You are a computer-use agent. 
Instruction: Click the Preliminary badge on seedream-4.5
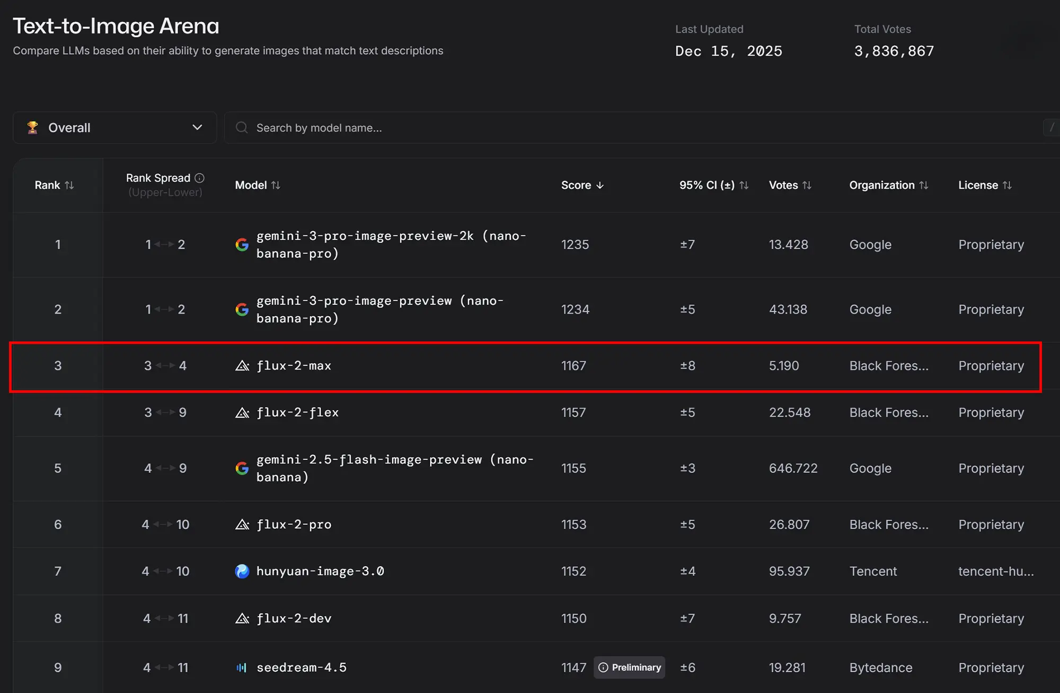[630, 668]
